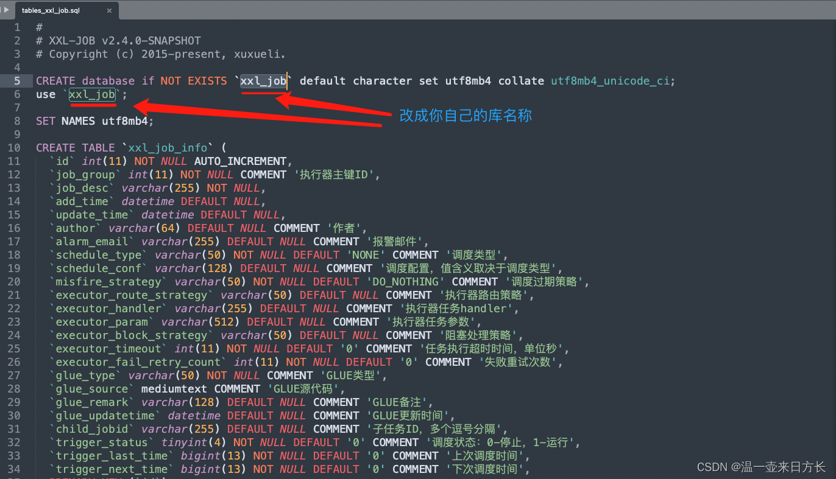Click the 'NONE' default value
Screen dimensions: 836x479
(366, 255)
